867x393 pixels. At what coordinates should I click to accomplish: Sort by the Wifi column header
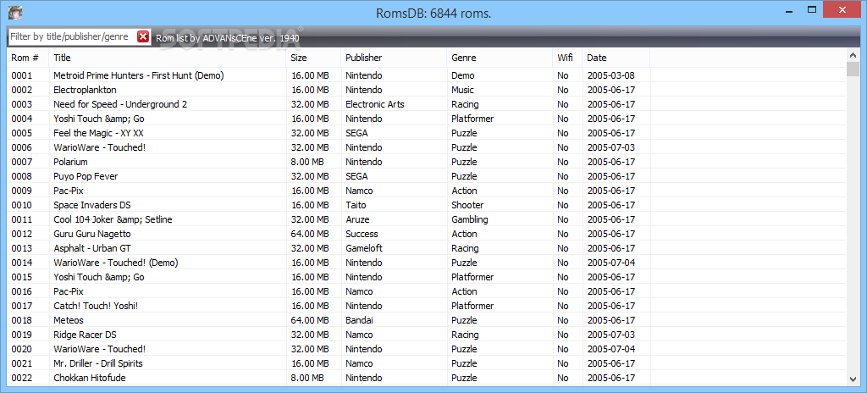(567, 58)
